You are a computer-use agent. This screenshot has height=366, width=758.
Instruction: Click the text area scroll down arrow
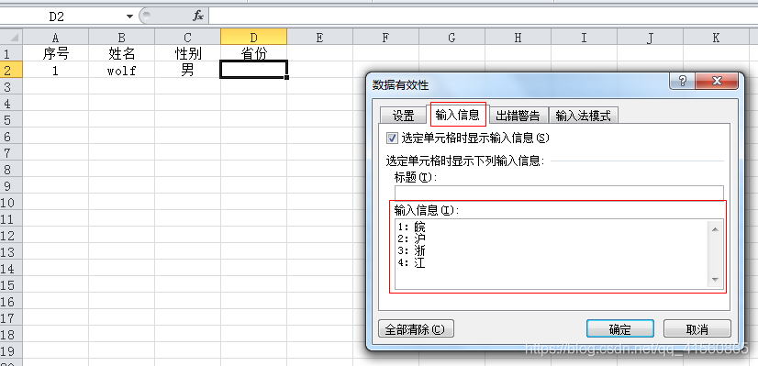(716, 280)
